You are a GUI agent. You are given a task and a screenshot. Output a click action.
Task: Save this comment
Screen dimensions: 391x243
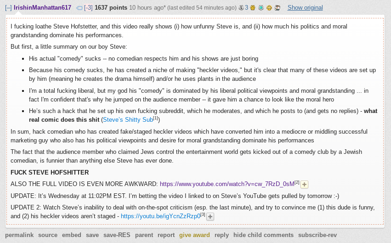click(x=92, y=235)
